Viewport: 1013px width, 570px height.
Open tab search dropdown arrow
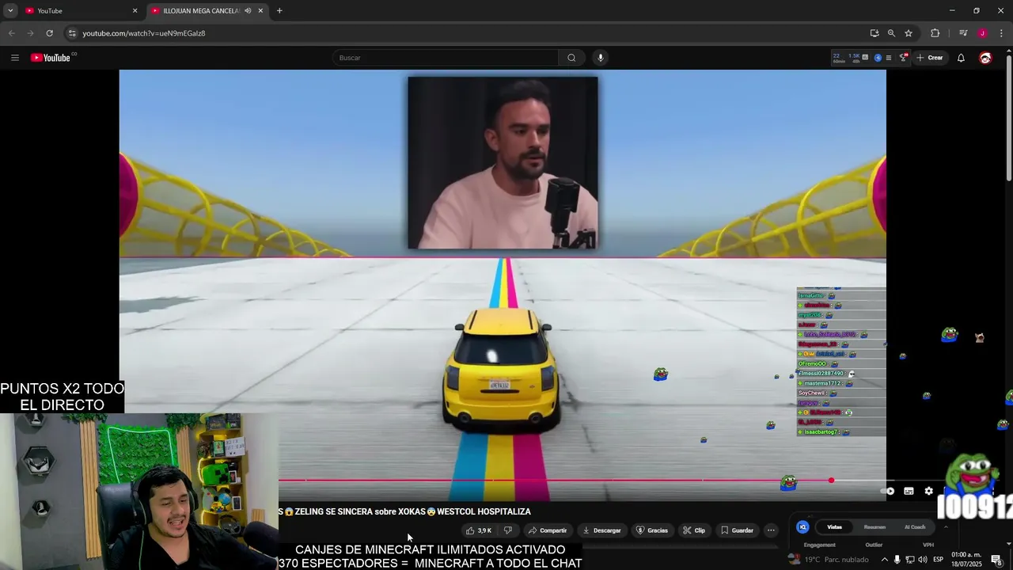point(10,11)
